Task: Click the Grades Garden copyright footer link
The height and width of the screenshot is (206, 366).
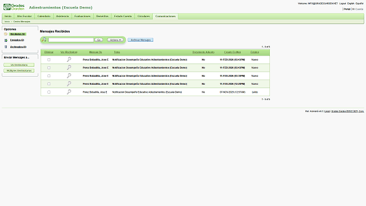Action: pos(348,112)
